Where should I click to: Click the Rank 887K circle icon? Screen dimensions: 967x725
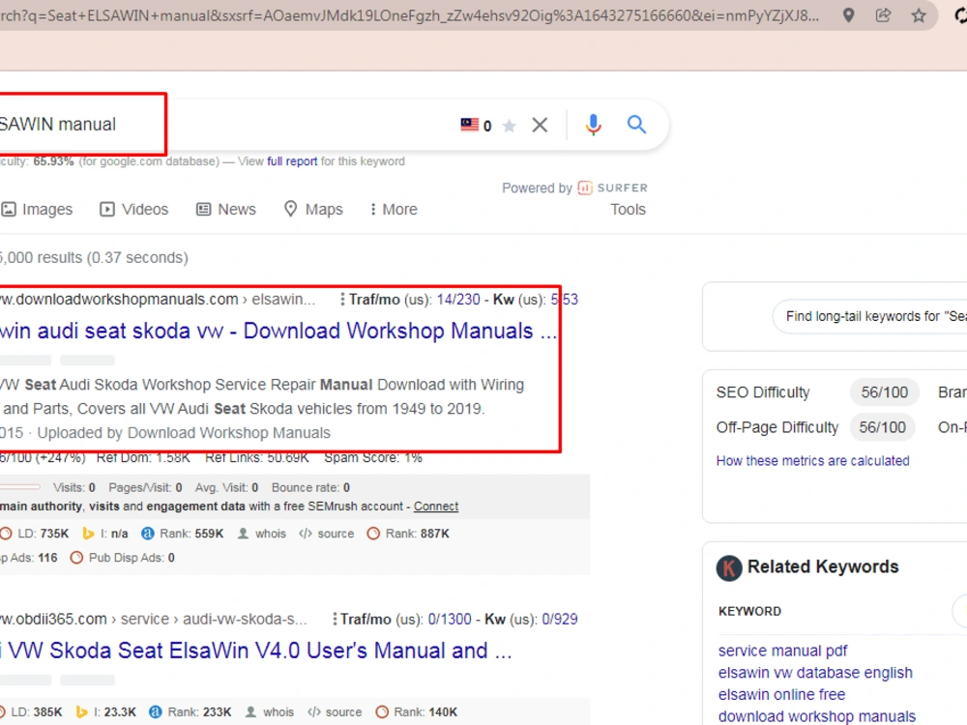pyautogui.click(x=373, y=534)
